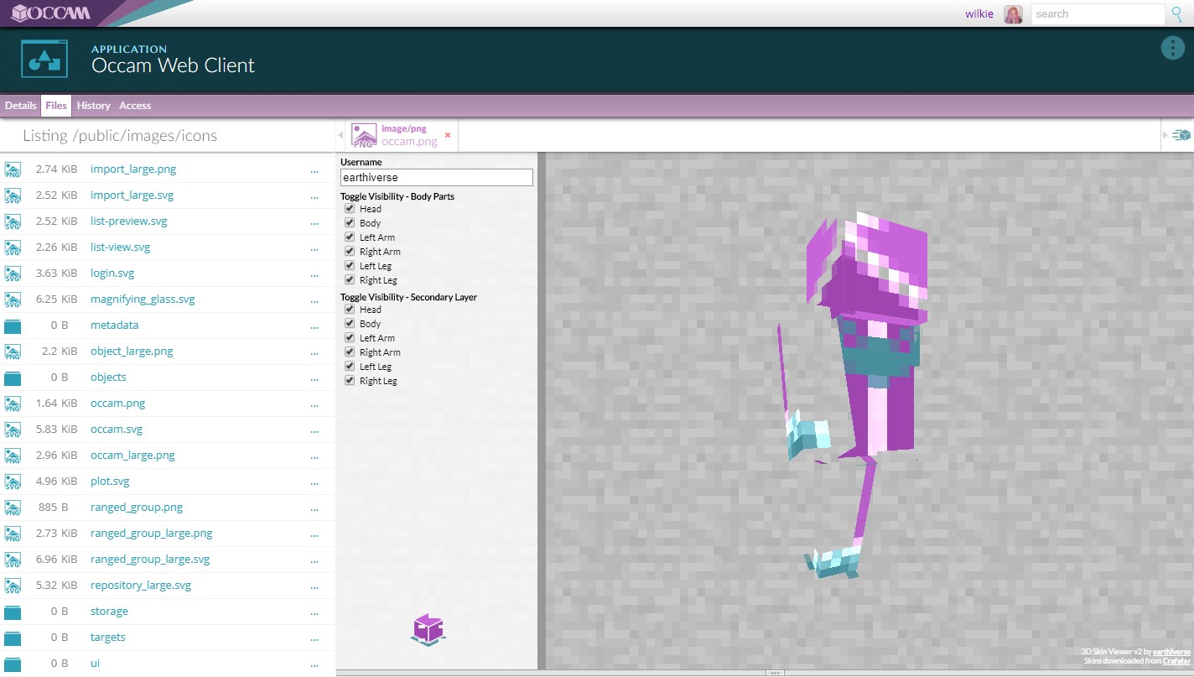Toggle Body Parts Body visibility

click(350, 222)
